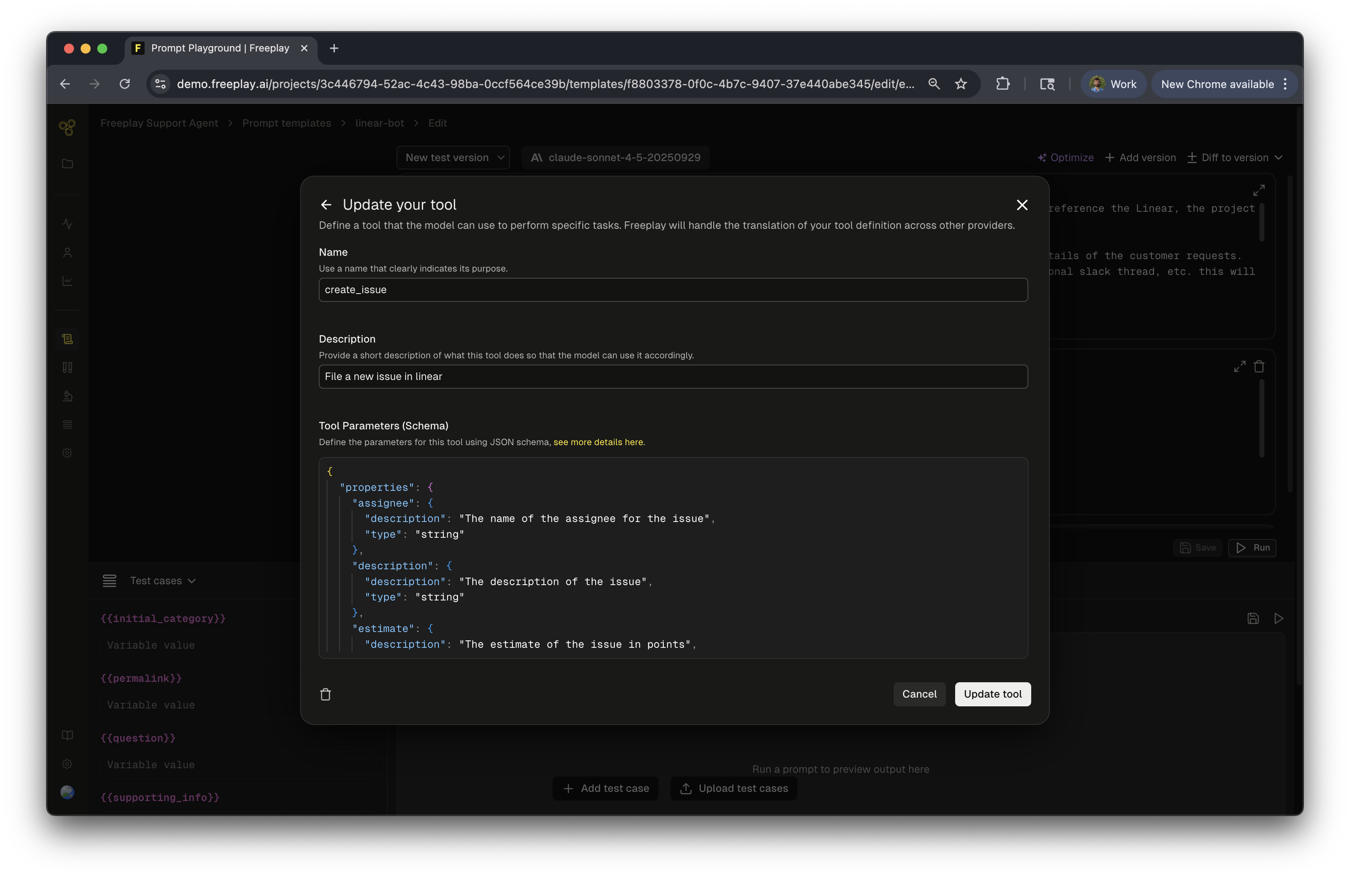The image size is (1350, 877).
Task: Click the Optimize sparkle button
Action: 1065,157
